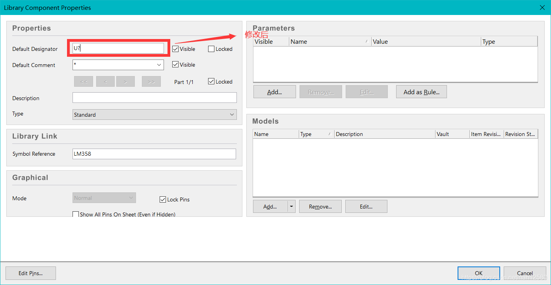Open the Models Add dropdown arrow
551x285 pixels.
tap(292, 207)
